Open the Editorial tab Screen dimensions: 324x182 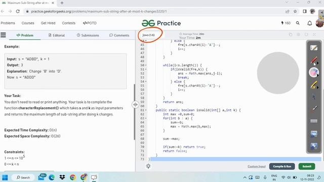[57, 35]
